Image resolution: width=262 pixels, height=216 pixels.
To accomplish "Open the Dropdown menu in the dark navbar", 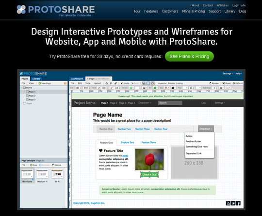I will (x=145, y=103).
